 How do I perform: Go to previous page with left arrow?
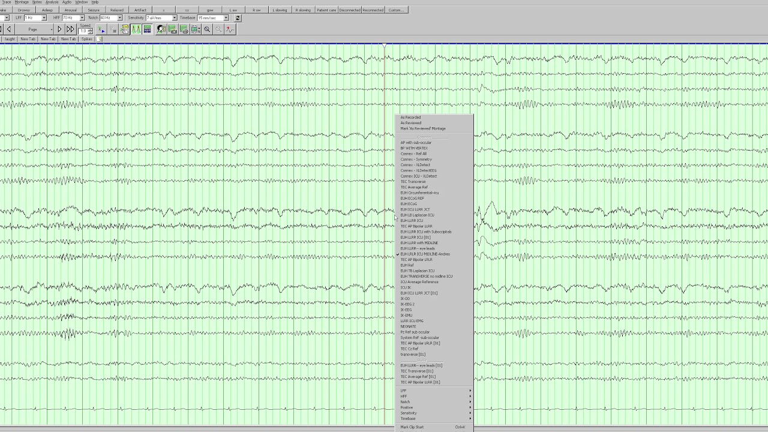pyautogui.click(x=9, y=29)
